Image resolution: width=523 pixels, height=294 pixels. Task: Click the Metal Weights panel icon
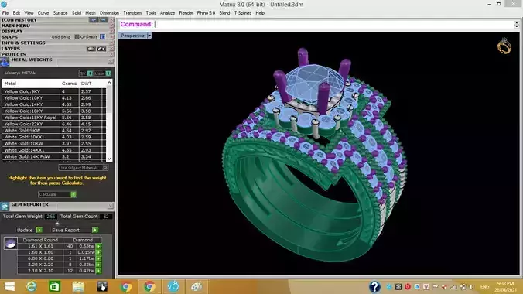pos(5,62)
